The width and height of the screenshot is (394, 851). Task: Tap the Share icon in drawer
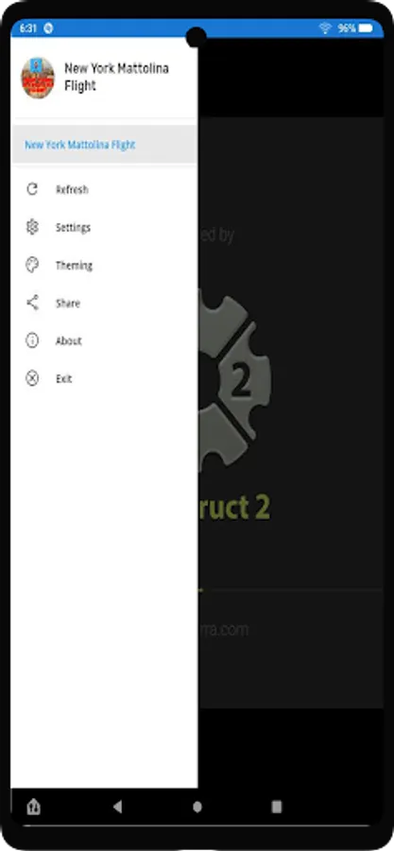point(32,303)
